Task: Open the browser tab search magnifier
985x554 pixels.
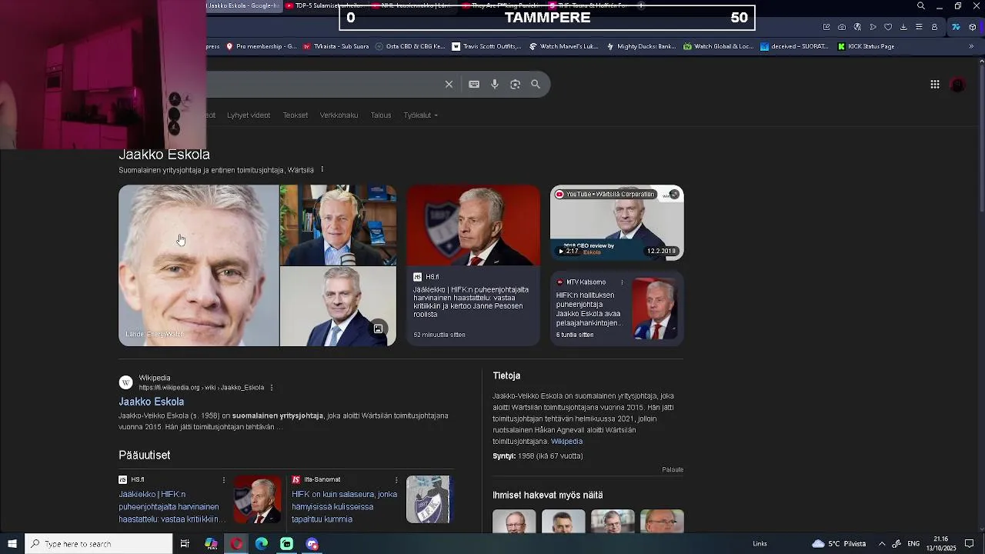Action: click(x=921, y=6)
